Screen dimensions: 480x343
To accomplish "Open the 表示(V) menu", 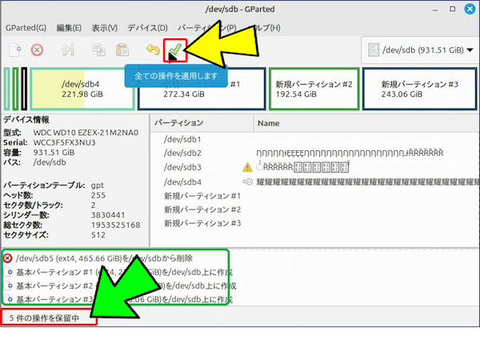I will tap(105, 27).
